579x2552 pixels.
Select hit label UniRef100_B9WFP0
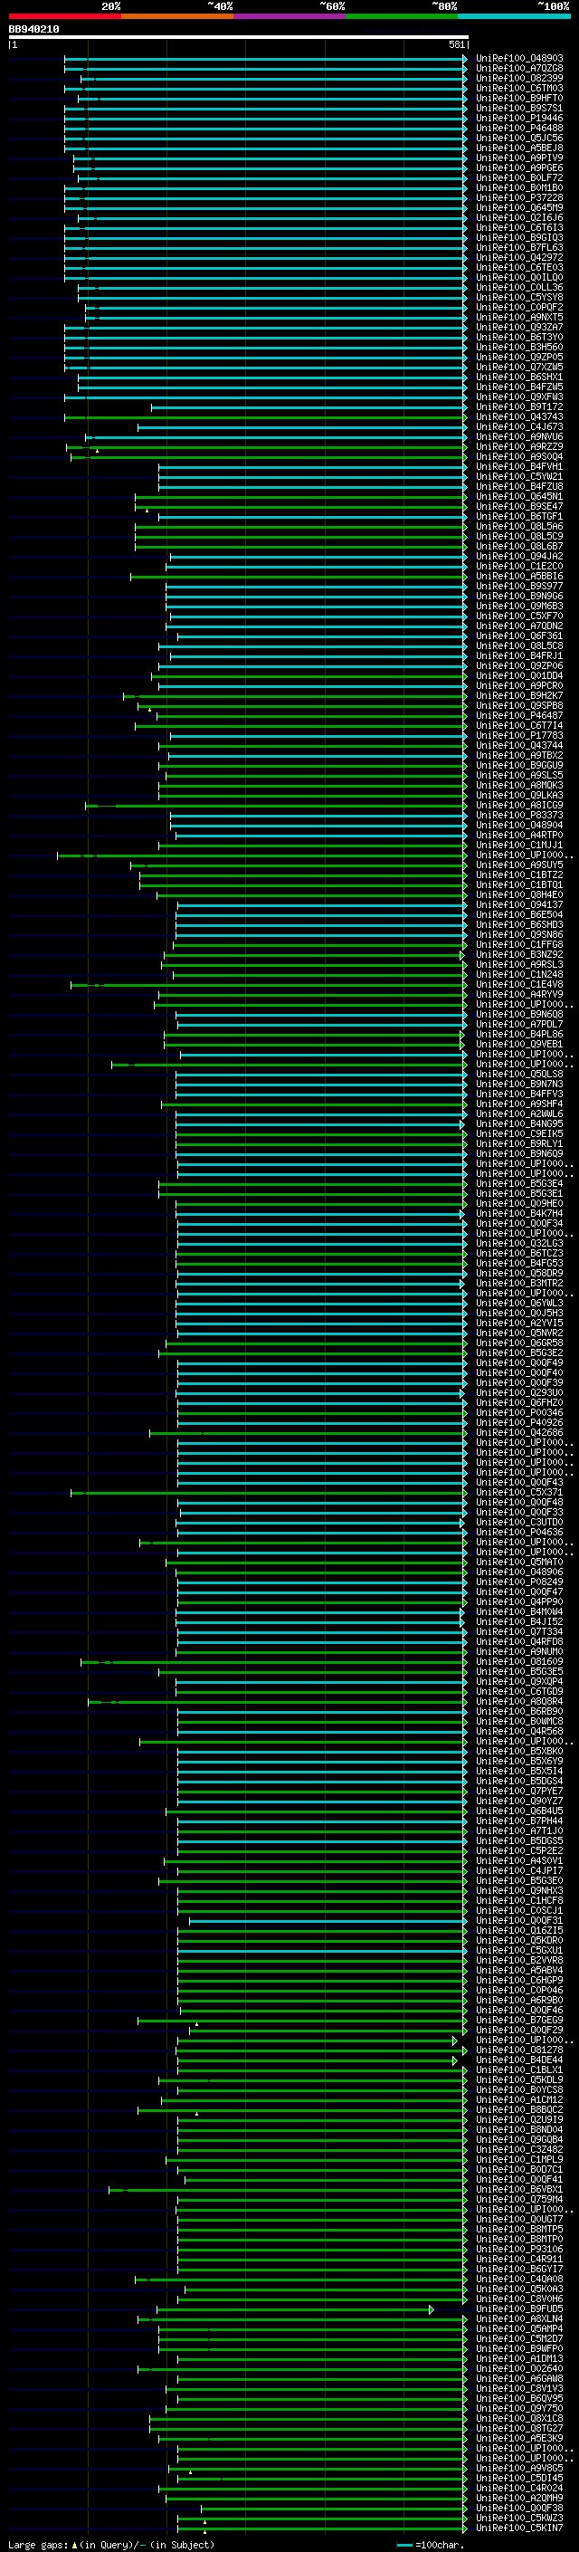519,2349
